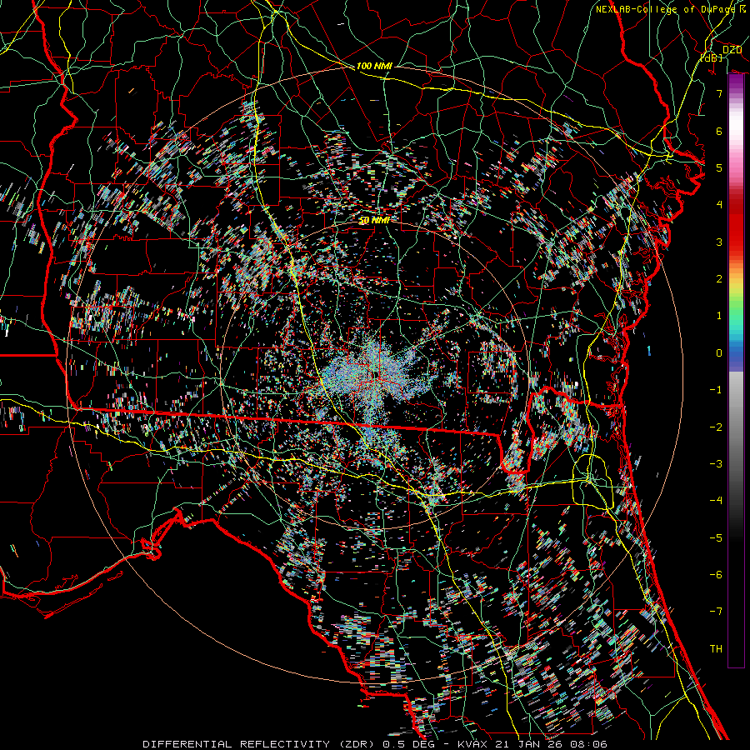Click the 50 NMI range ring label
This screenshot has height=750, width=750.
374,221
